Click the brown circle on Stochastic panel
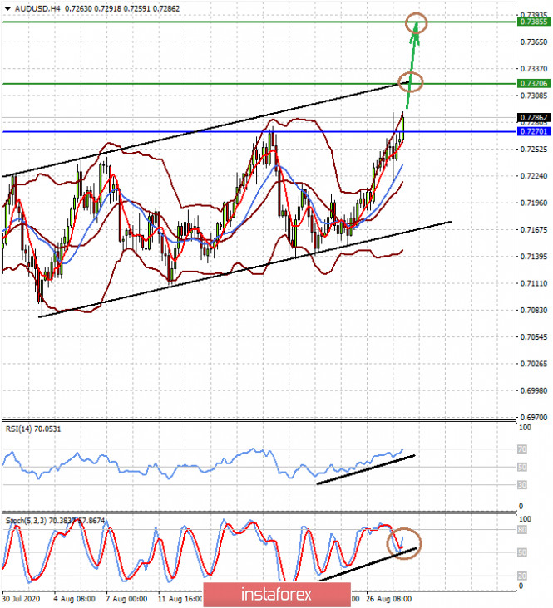Image resolution: width=553 pixels, height=608 pixels. 404,542
